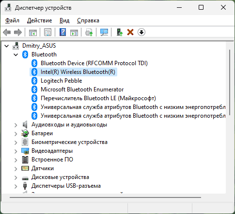Click the Update driver gear icon
This screenshot has width=235, height=214.
[x=89, y=32]
